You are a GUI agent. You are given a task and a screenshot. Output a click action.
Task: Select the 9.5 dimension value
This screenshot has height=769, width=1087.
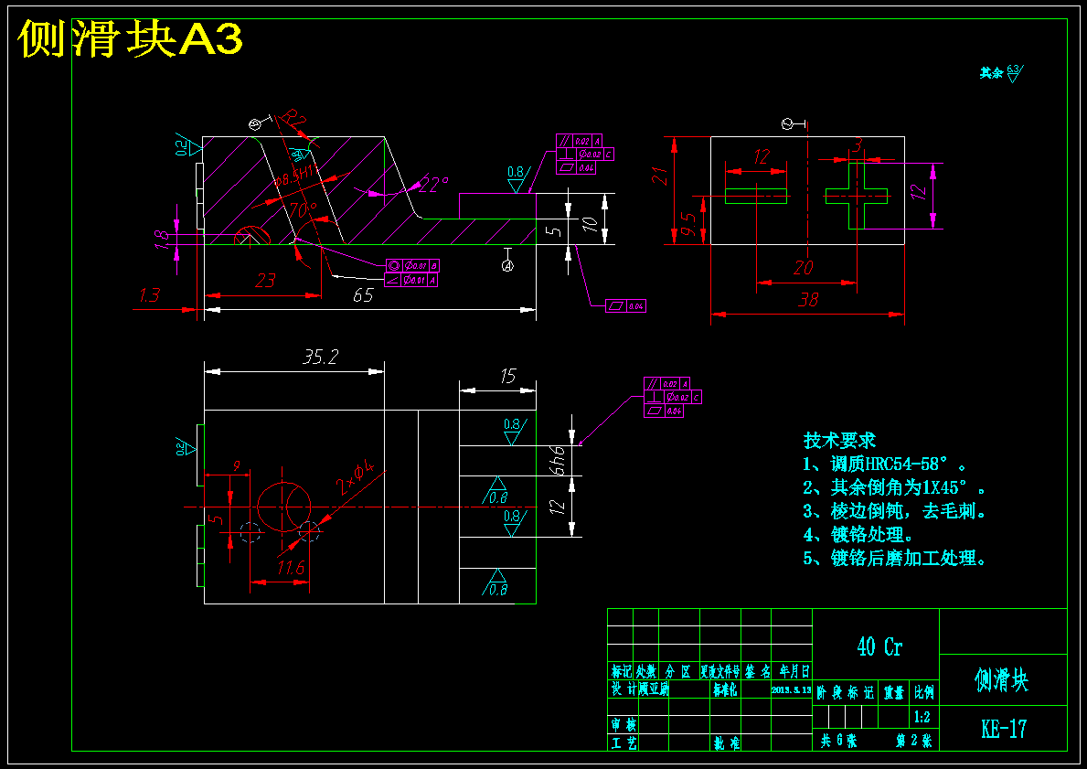tap(687, 224)
